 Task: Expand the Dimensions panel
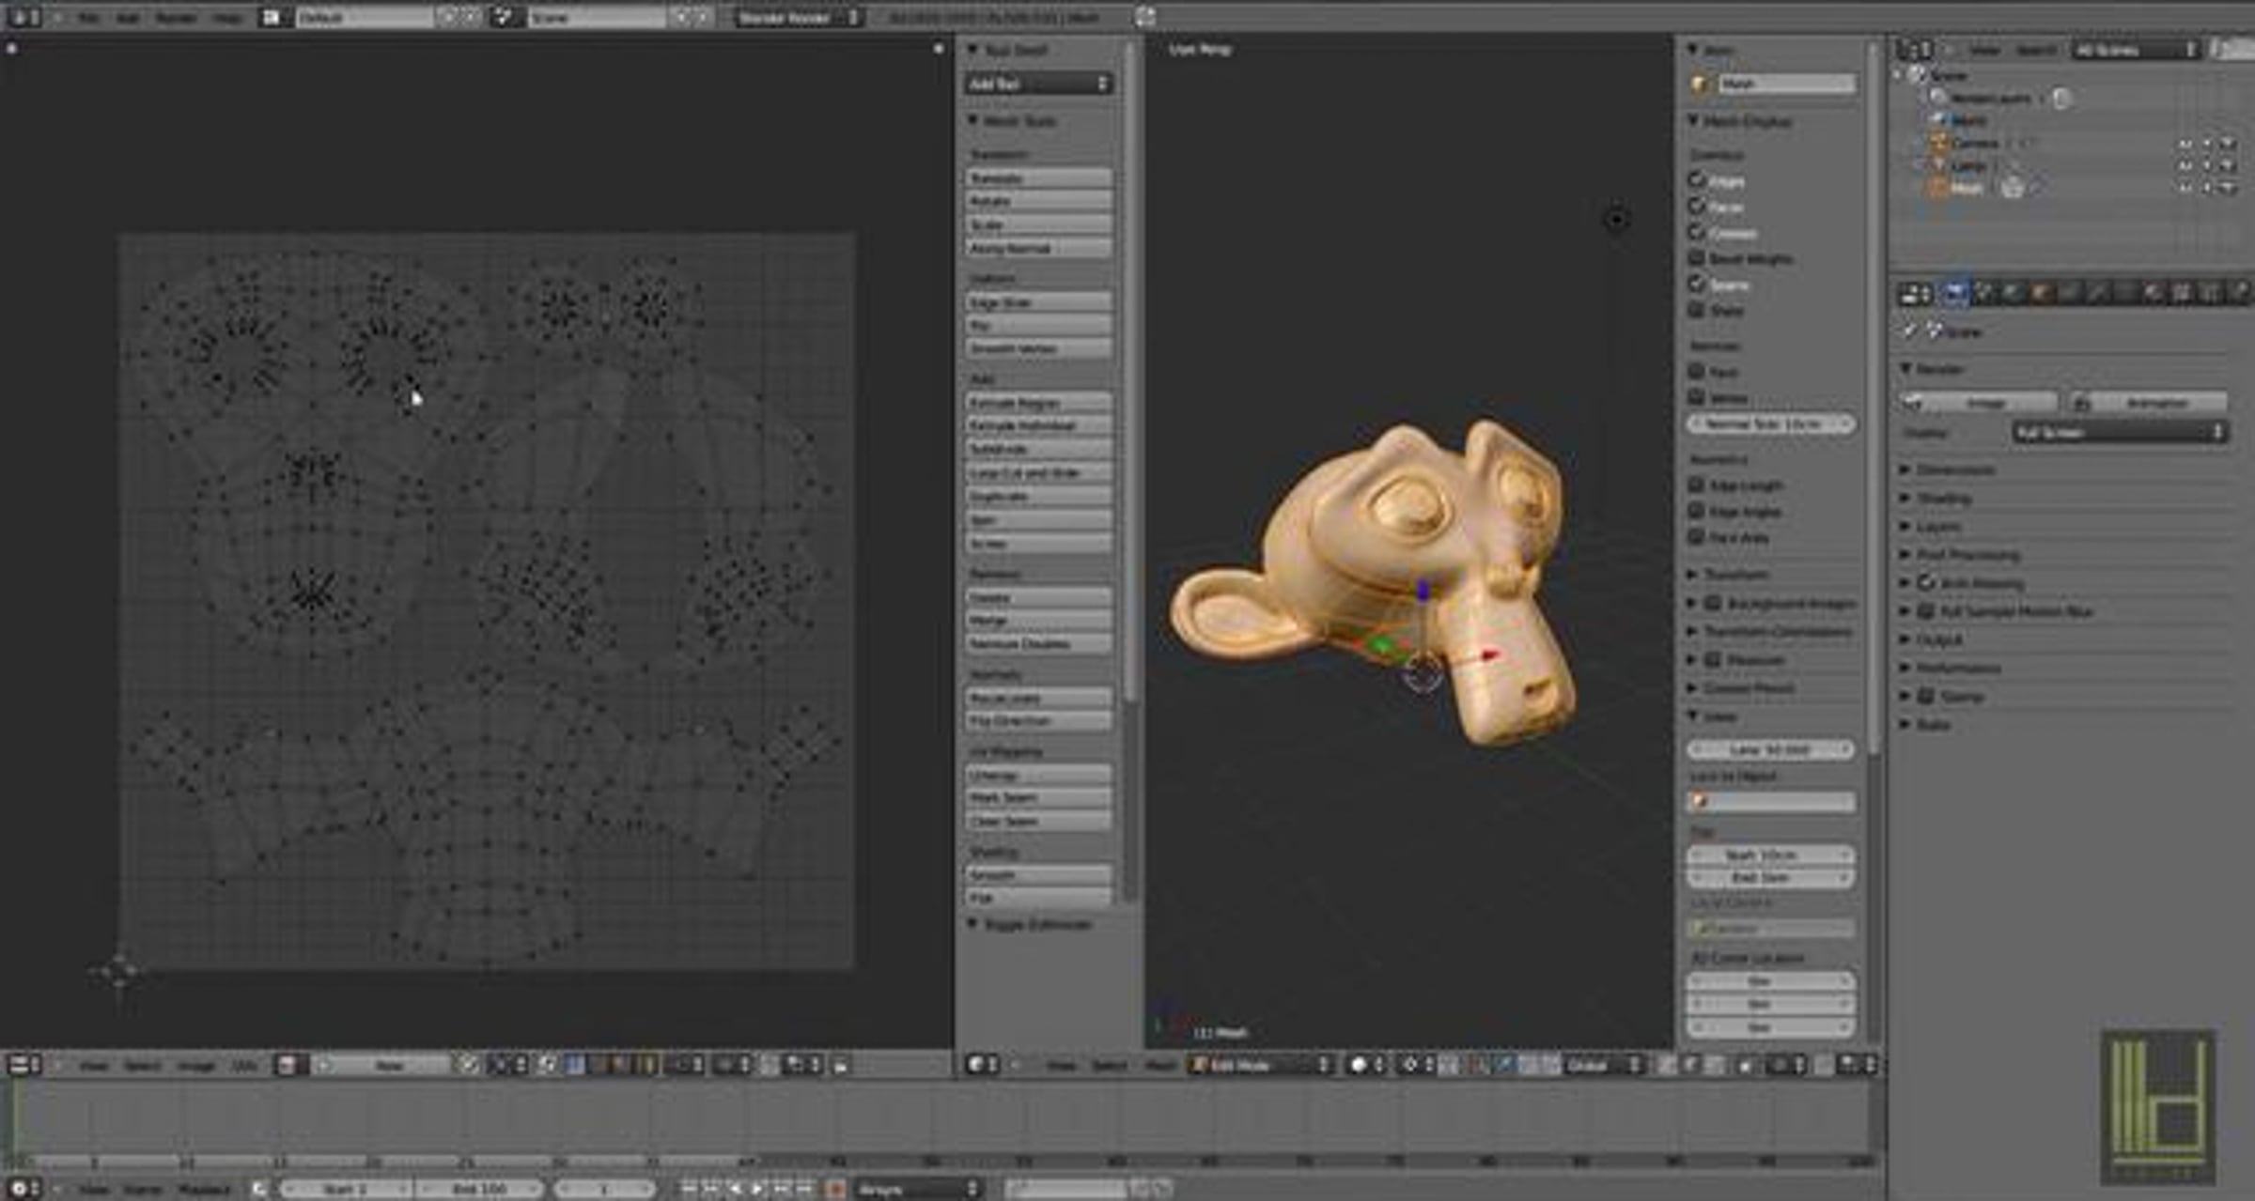pyautogui.click(x=1954, y=470)
